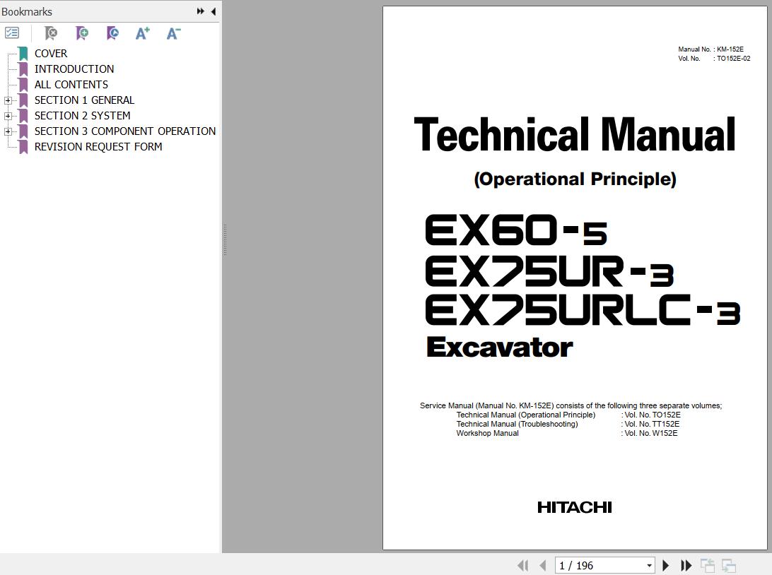
Task: Decrease bookmark text size with A-
Action: pos(173,33)
